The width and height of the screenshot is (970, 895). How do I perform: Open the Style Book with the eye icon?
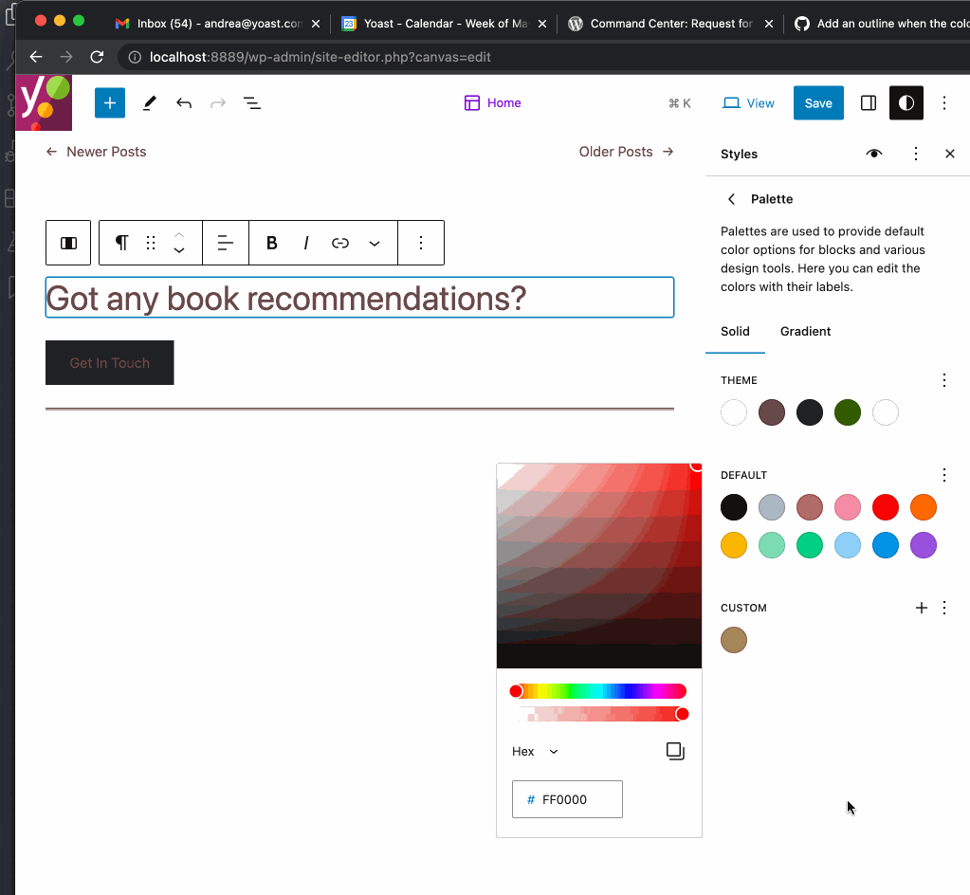873,153
